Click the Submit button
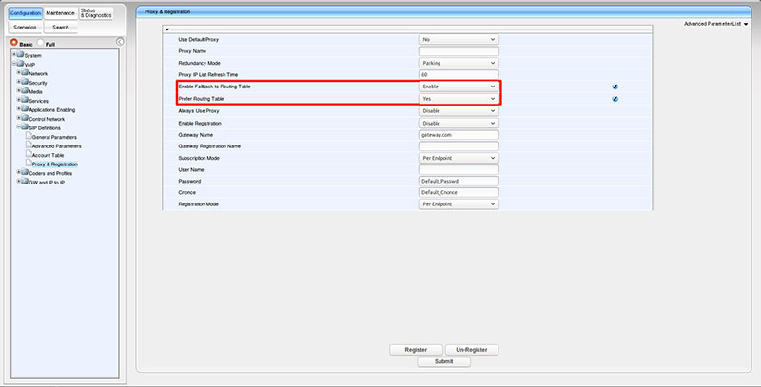Viewport: 761px width, 387px height. (443, 361)
